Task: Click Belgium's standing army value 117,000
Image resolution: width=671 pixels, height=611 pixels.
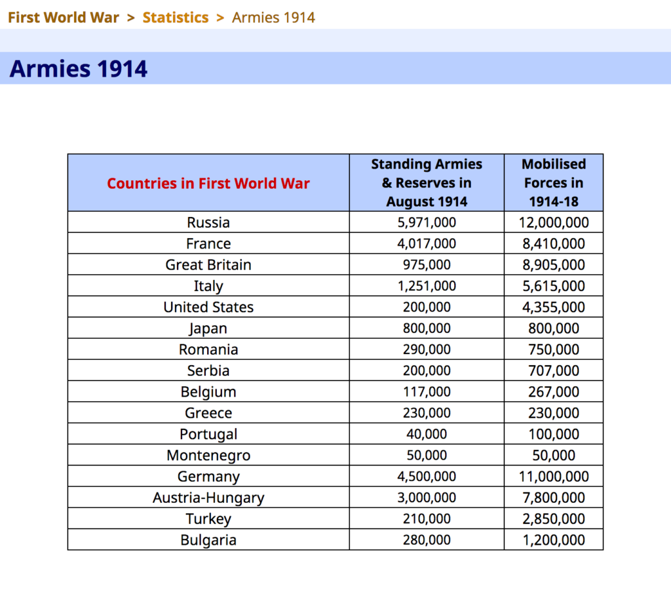Action: pyautogui.click(x=427, y=392)
